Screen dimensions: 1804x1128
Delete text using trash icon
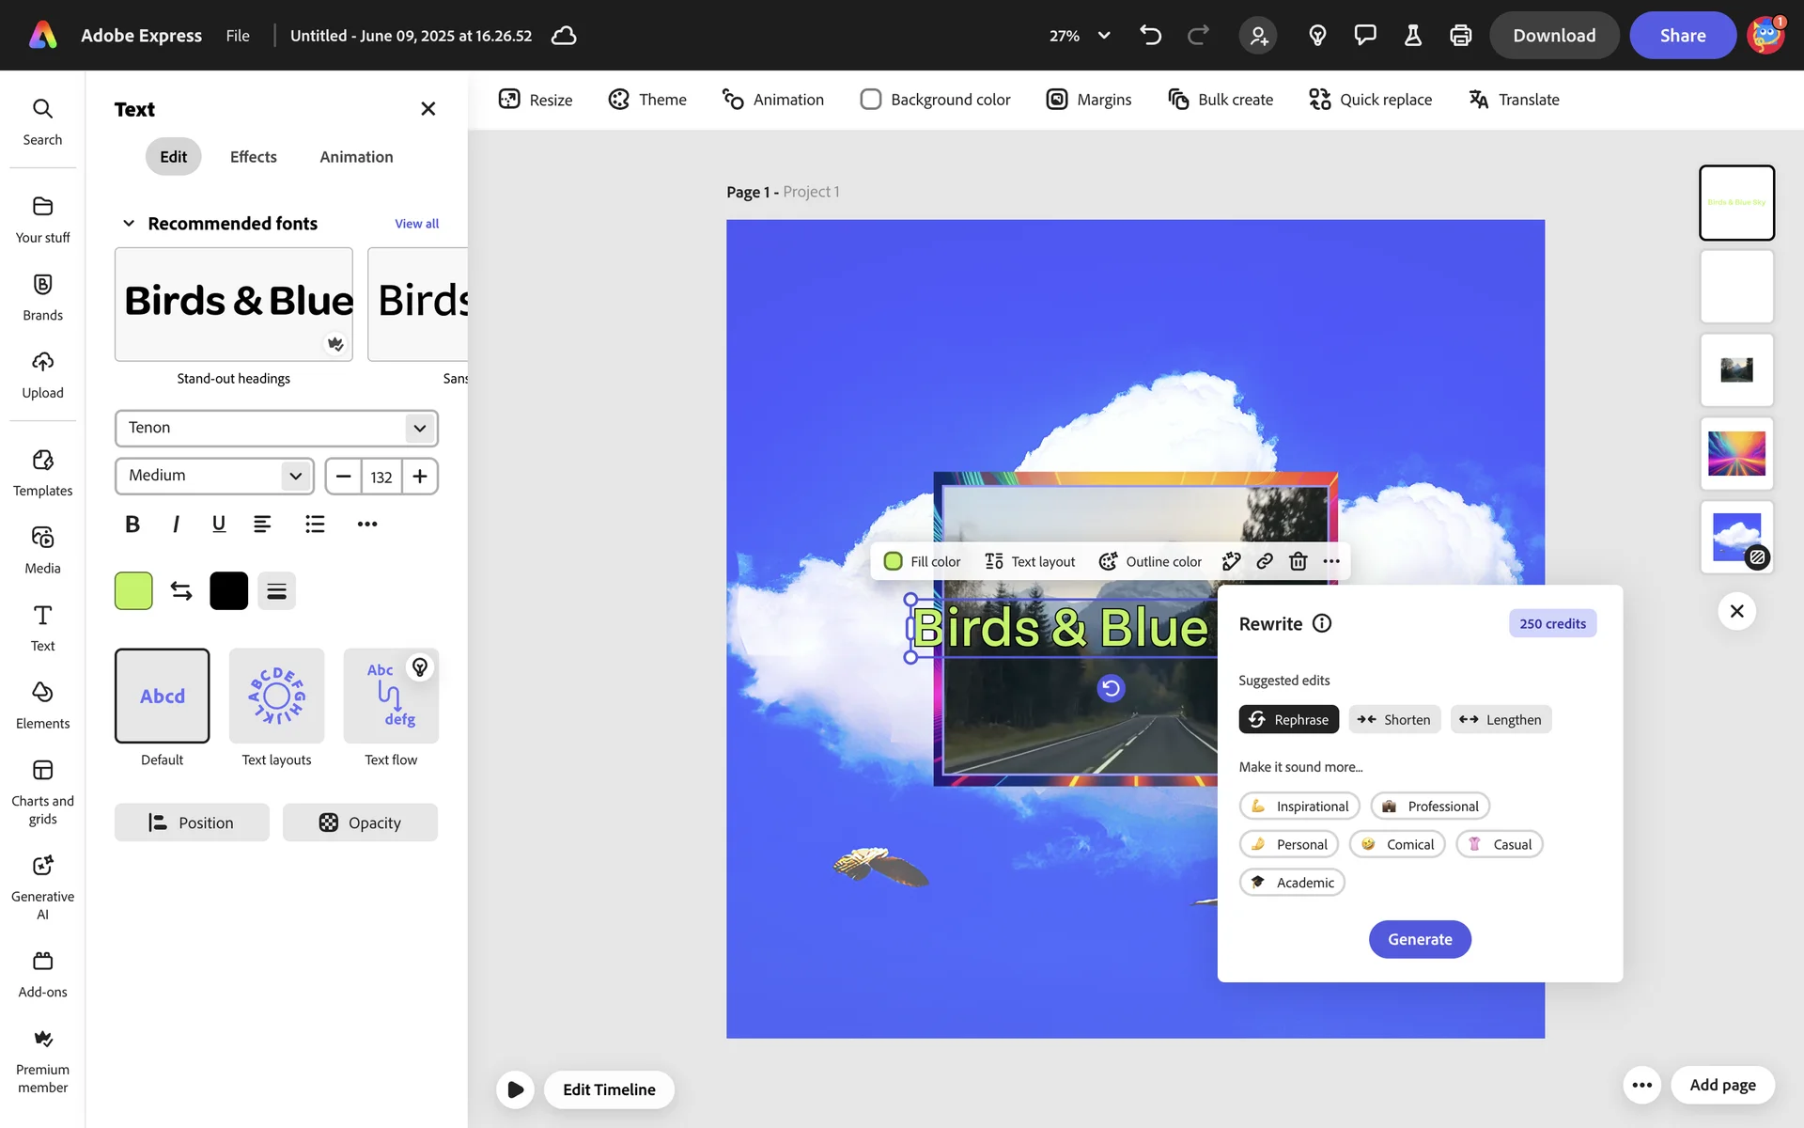(1298, 561)
